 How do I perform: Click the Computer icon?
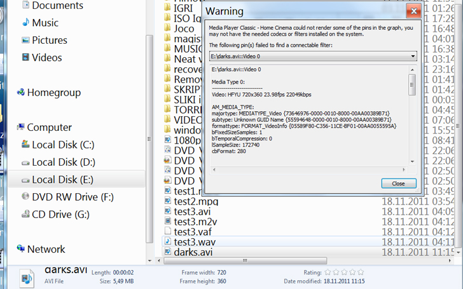point(20,127)
